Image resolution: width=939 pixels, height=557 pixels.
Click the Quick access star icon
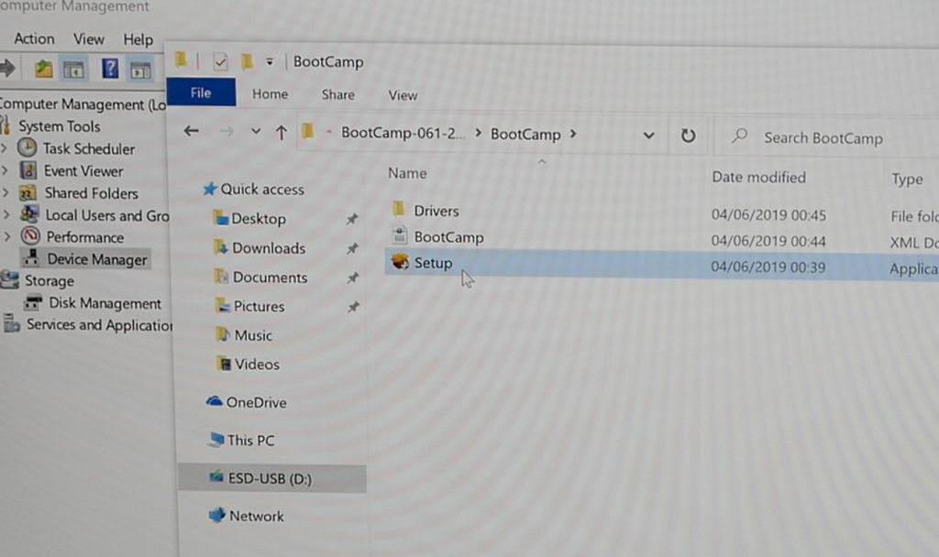(x=209, y=189)
